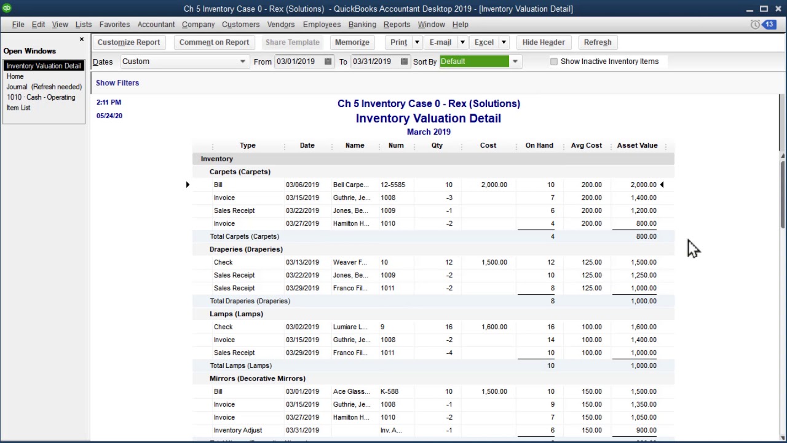Open the Print dropdown arrow
787x443 pixels.
point(417,42)
